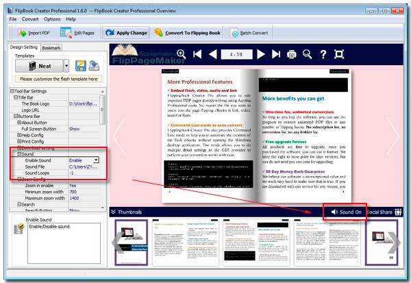This screenshot has height=283, width=411.
Task: Go to the next page arrow in the toolbar
Action: click(x=261, y=54)
